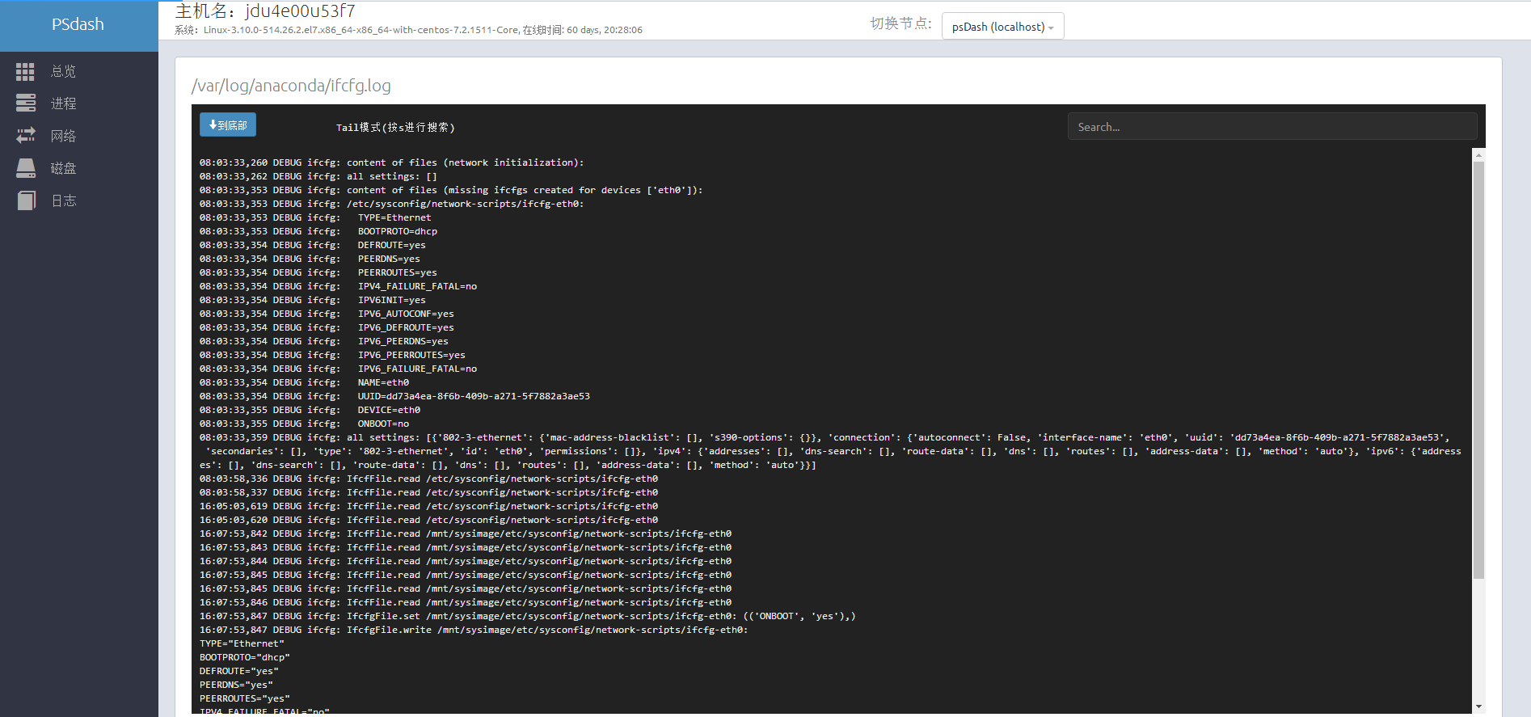Viewport: 1531px width, 717px height.
Task: Click the log line 'NAME=eth0'
Action: click(x=304, y=382)
